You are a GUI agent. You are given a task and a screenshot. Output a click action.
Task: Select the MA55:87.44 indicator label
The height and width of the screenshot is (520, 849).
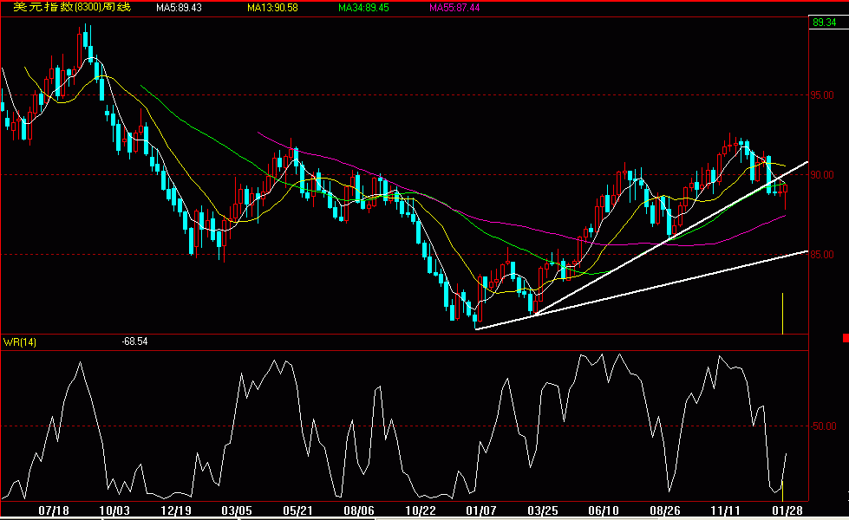[x=454, y=8]
